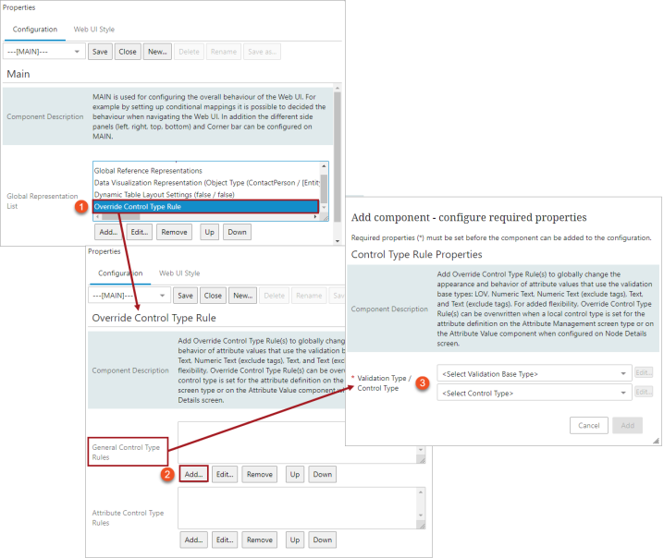
Task: Click New... in the top Main Properties panel
Action: 157,52
